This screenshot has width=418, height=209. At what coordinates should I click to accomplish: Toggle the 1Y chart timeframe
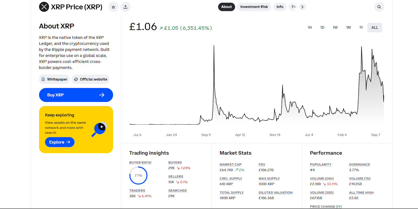[361, 27]
